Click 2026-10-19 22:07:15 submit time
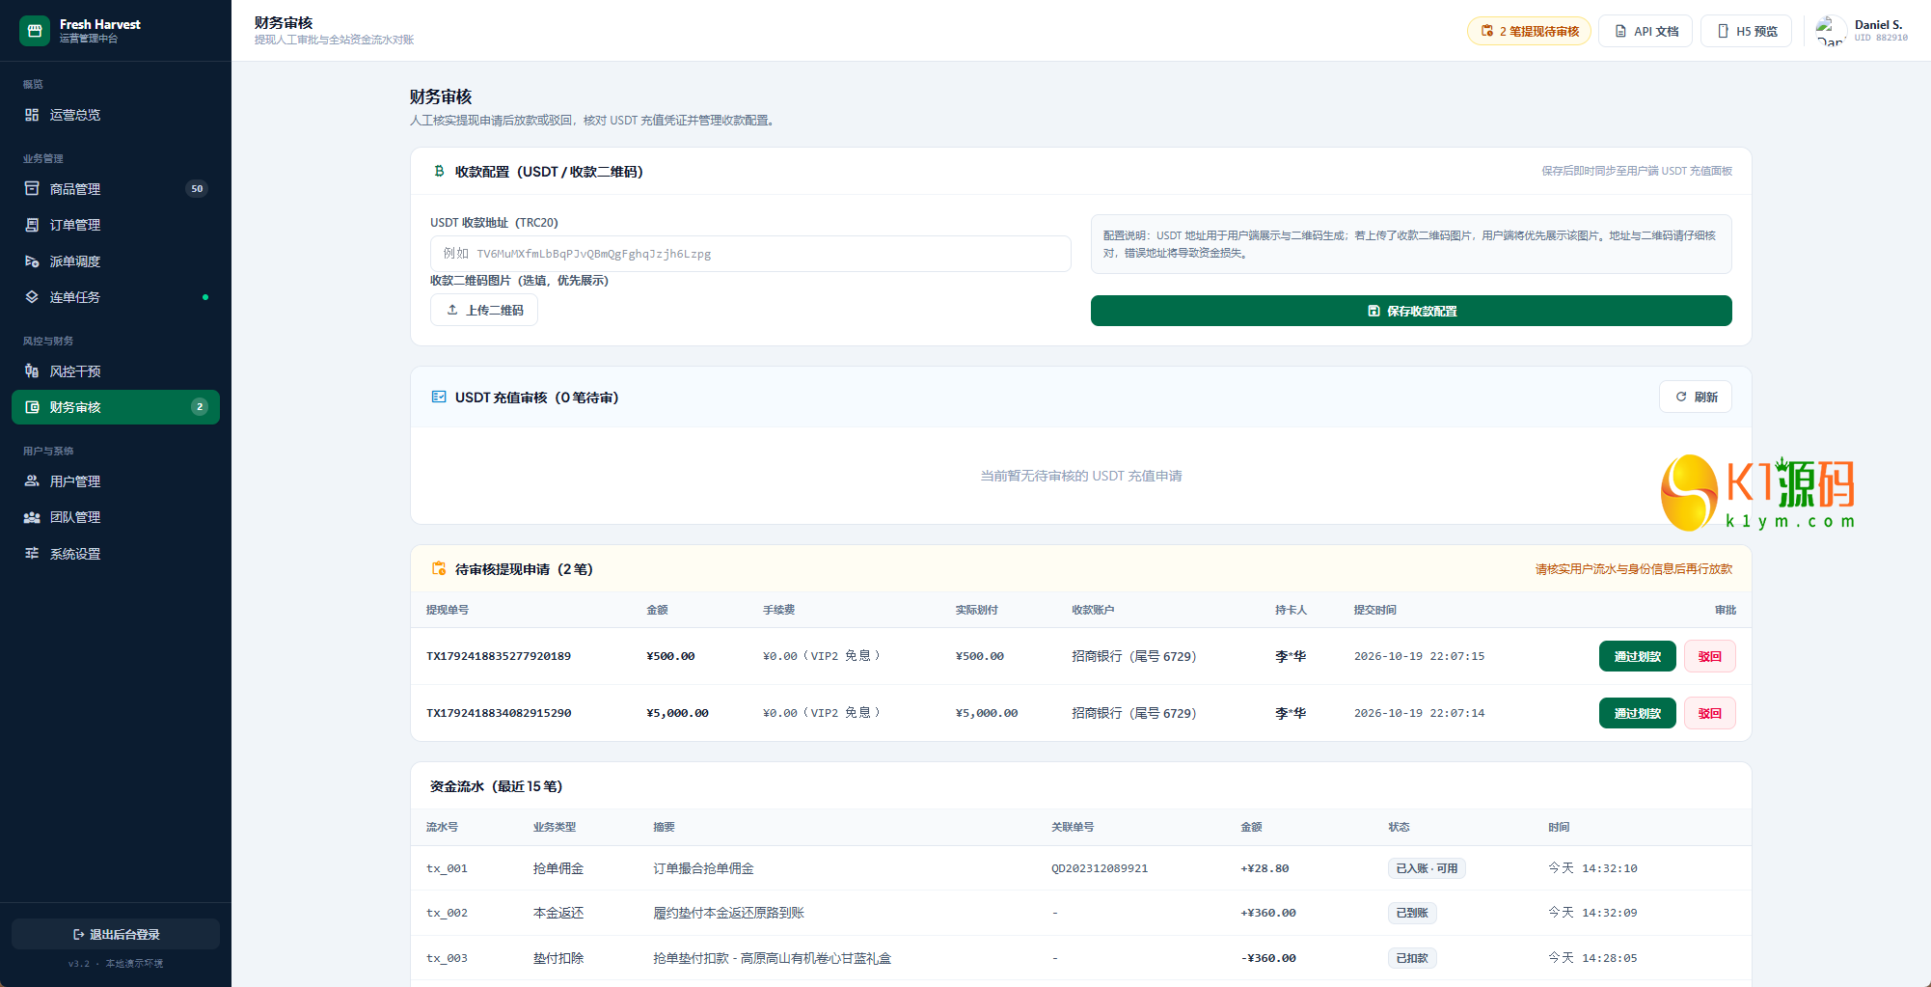The height and width of the screenshot is (987, 1931). point(1419,656)
